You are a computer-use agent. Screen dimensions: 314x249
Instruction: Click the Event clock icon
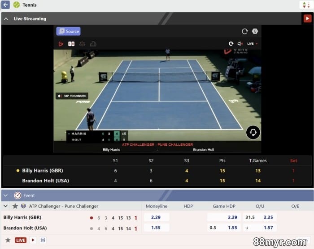tap(17, 195)
